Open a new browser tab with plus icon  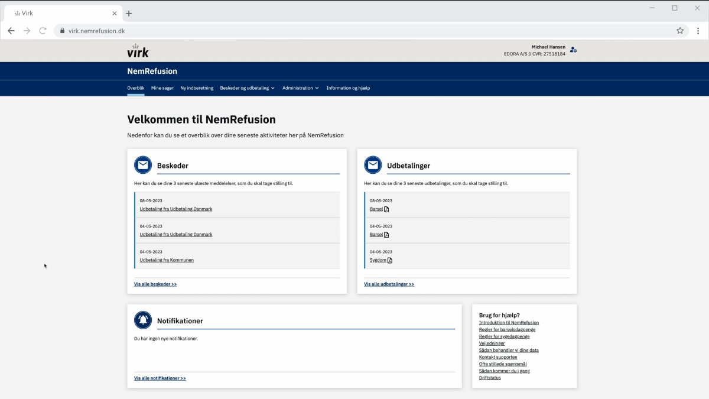(x=129, y=13)
